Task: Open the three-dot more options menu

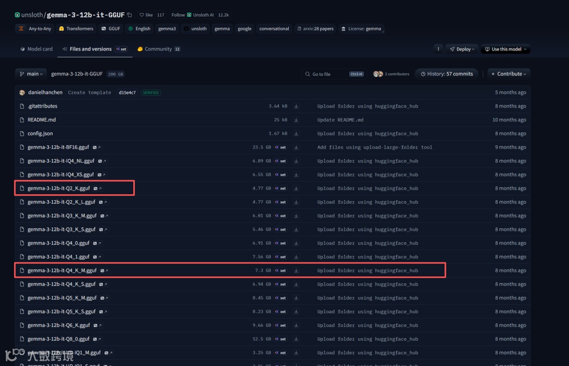Action: [x=438, y=49]
